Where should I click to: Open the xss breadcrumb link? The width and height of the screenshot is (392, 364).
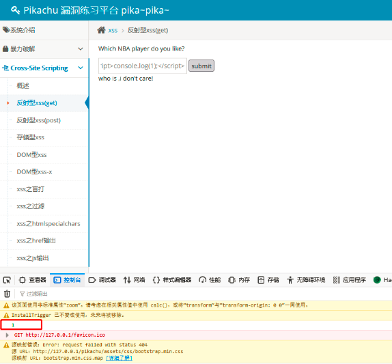(113, 30)
